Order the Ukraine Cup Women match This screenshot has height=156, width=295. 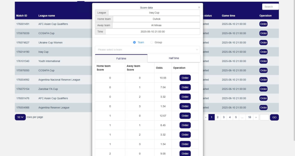click(263, 42)
